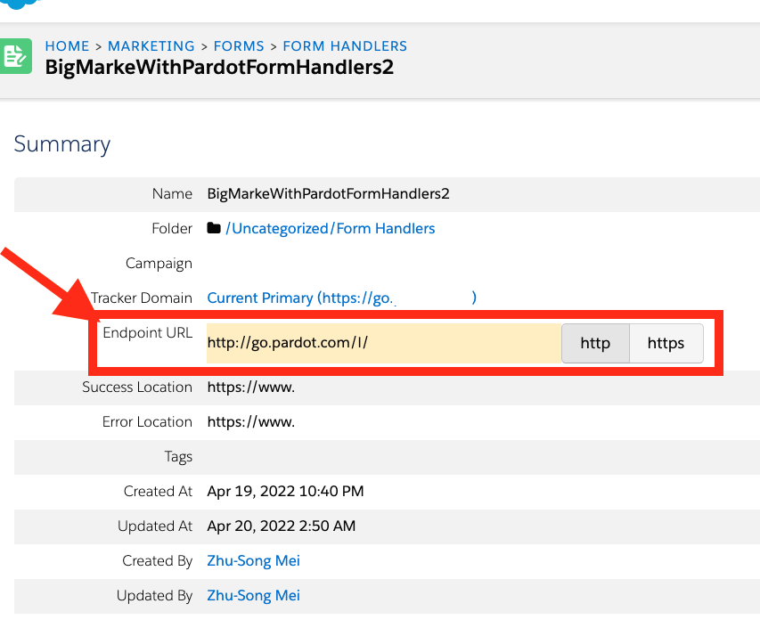This screenshot has height=620, width=760.
Task: Click the Error Location https://www. value
Action: [x=251, y=422]
